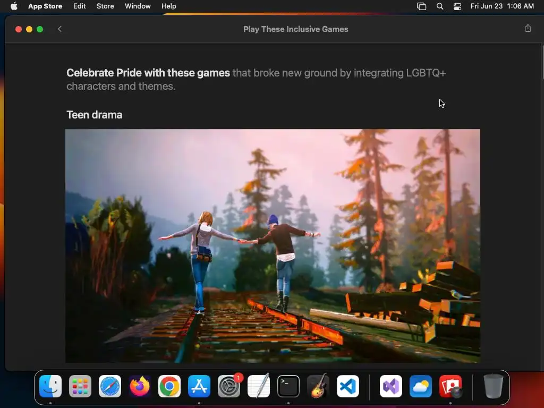
Task: Launch GarageBand from the dock
Action: pos(318,386)
